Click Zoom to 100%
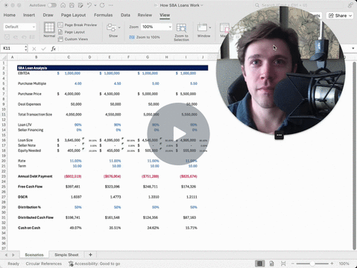The width and height of the screenshot is (357, 268). coord(145,37)
